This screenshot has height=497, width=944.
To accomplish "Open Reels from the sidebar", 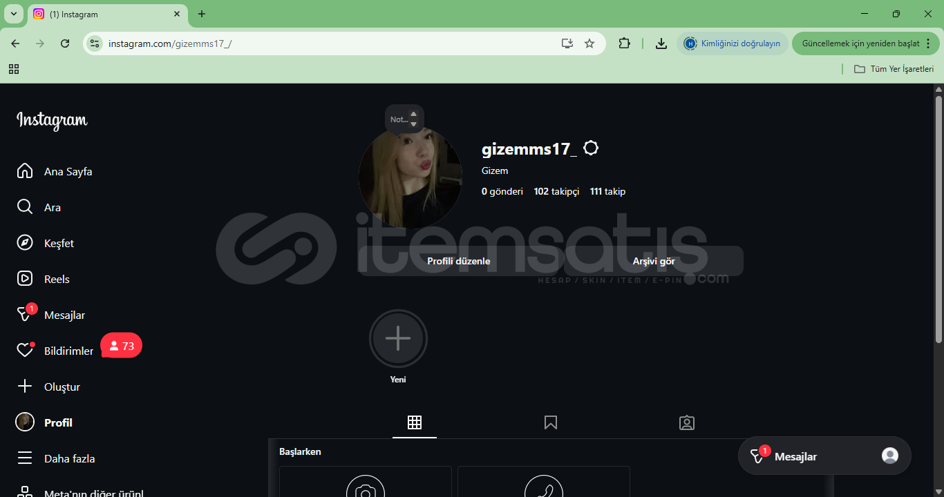I will (43, 279).
